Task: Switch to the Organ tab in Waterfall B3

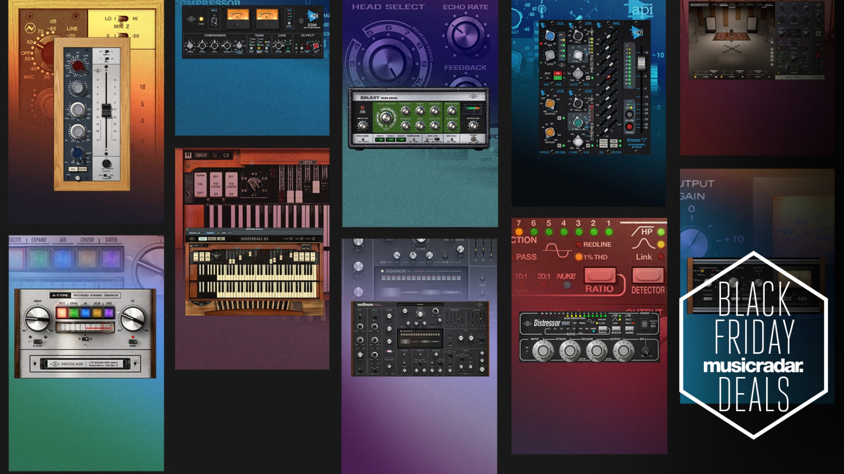Action: click(203, 239)
